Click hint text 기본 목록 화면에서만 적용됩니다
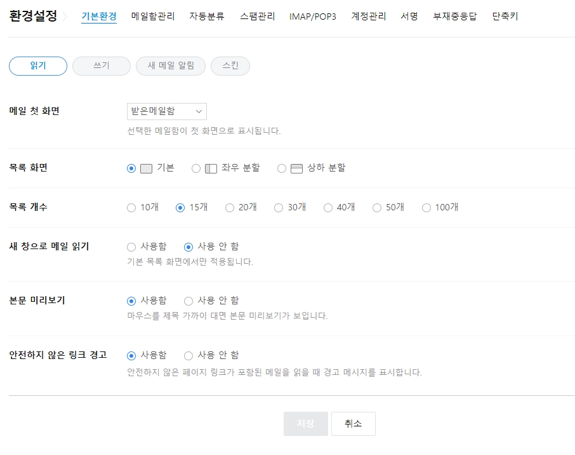The height and width of the screenshot is (455, 575). [190, 262]
